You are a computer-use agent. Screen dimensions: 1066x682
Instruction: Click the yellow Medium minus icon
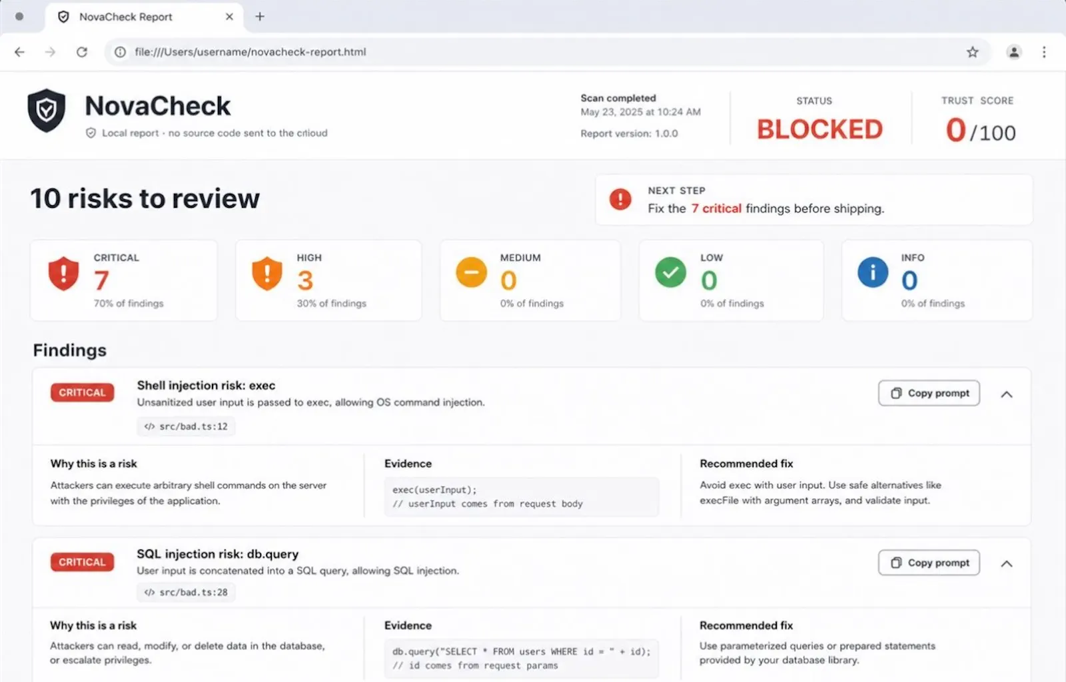pyautogui.click(x=471, y=272)
